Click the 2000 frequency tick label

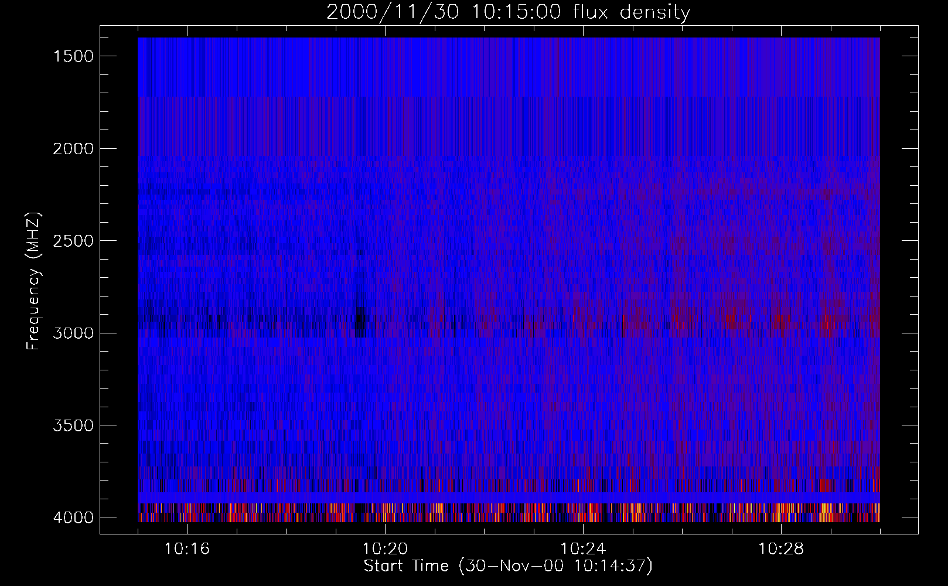(73, 149)
